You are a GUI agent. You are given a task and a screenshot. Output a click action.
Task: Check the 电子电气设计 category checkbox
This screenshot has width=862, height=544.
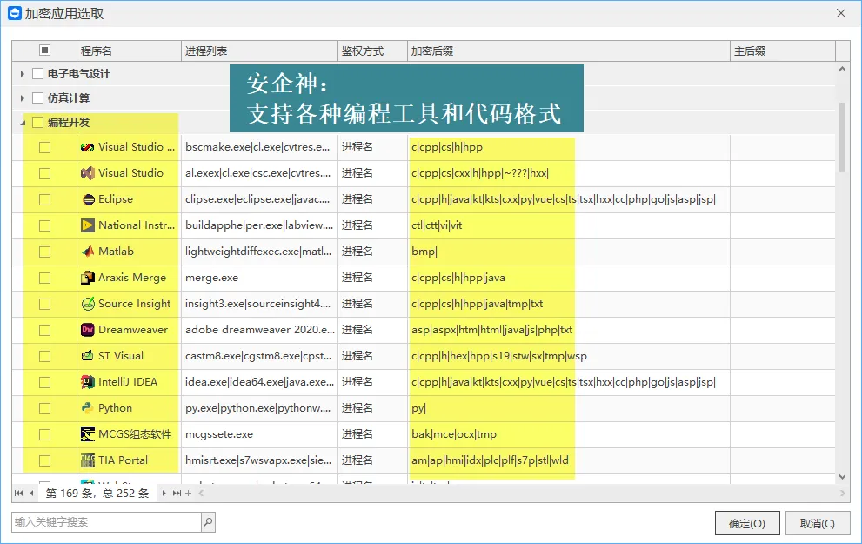tap(38, 74)
